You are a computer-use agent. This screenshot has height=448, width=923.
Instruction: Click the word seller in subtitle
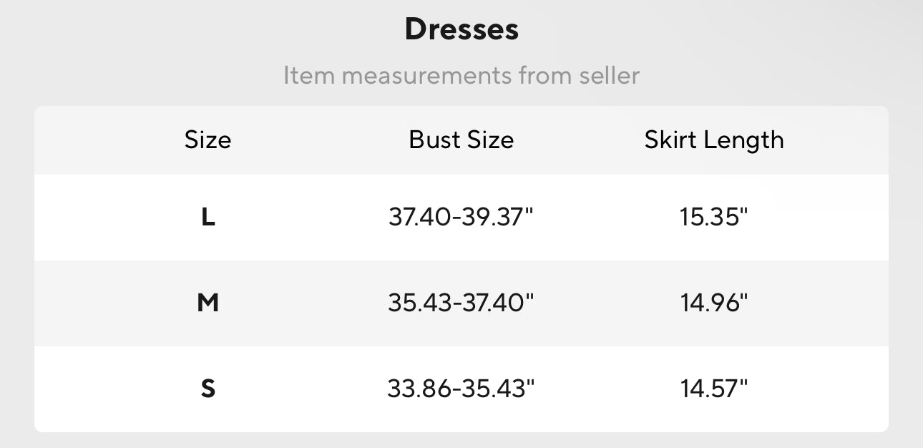pyautogui.click(x=609, y=75)
